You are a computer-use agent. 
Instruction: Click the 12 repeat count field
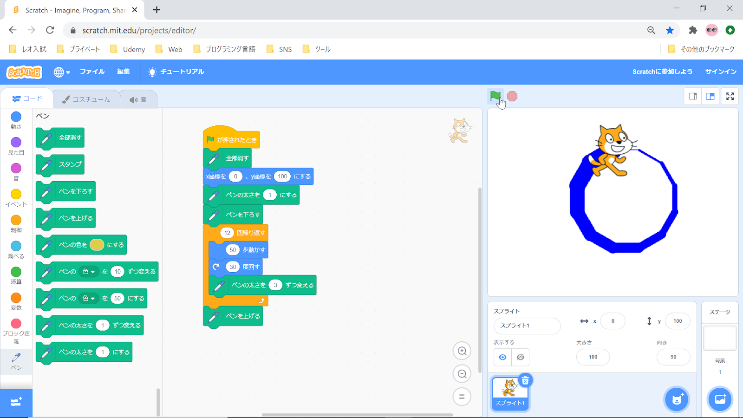[x=227, y=233]
